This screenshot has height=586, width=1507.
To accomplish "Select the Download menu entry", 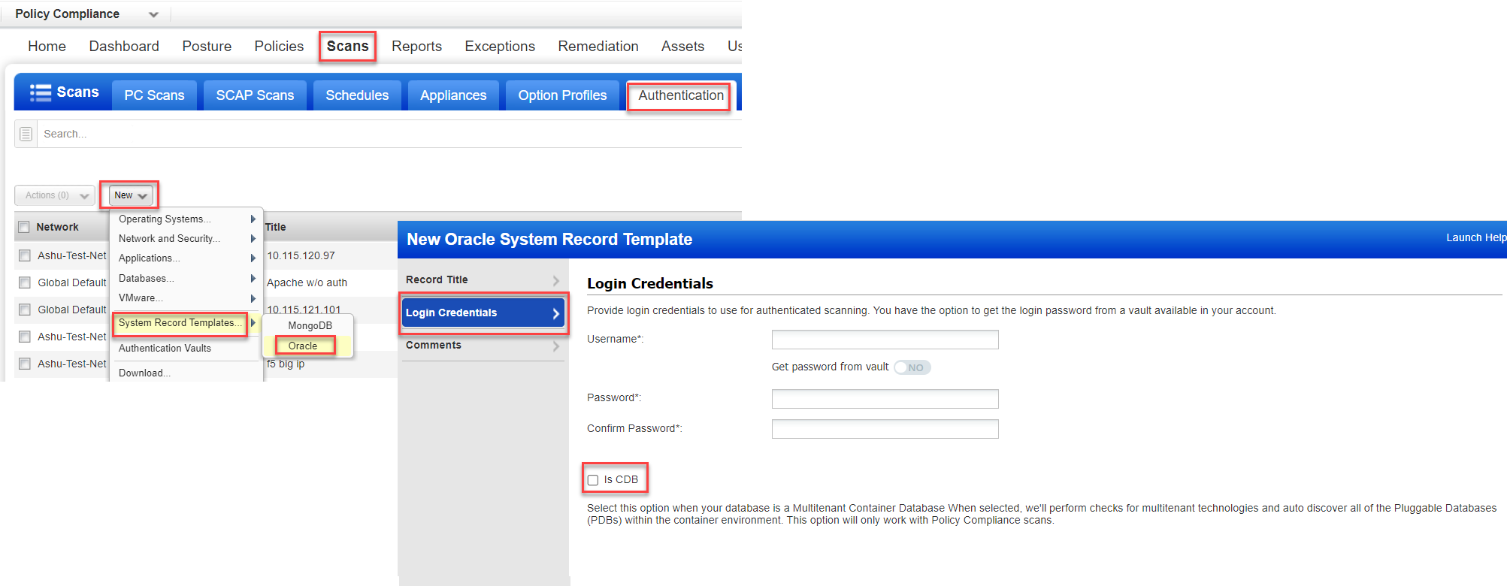I will (x=144, y=373).
